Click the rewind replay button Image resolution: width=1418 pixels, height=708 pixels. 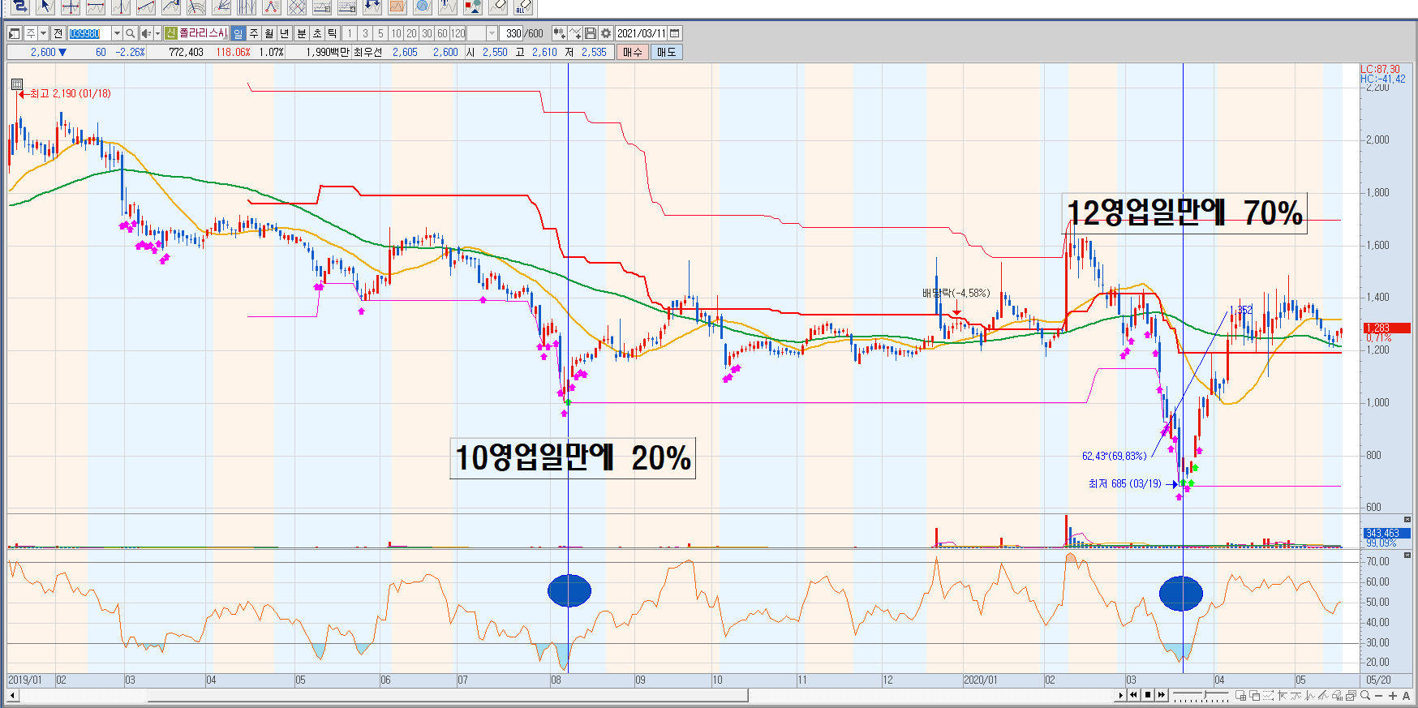[x=1133, y=695]
